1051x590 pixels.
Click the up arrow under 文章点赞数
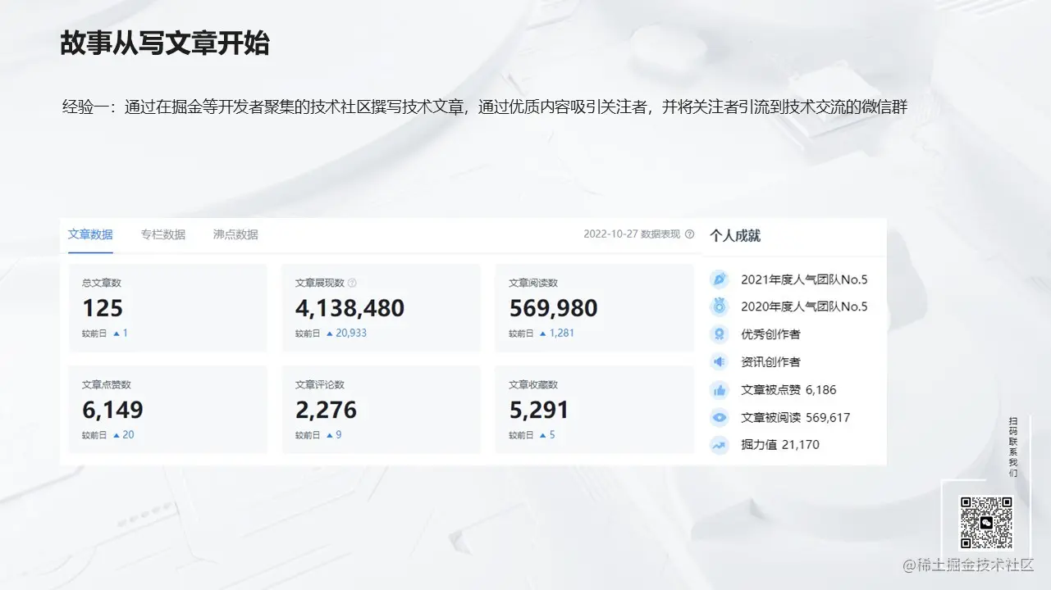coord(116,435)
